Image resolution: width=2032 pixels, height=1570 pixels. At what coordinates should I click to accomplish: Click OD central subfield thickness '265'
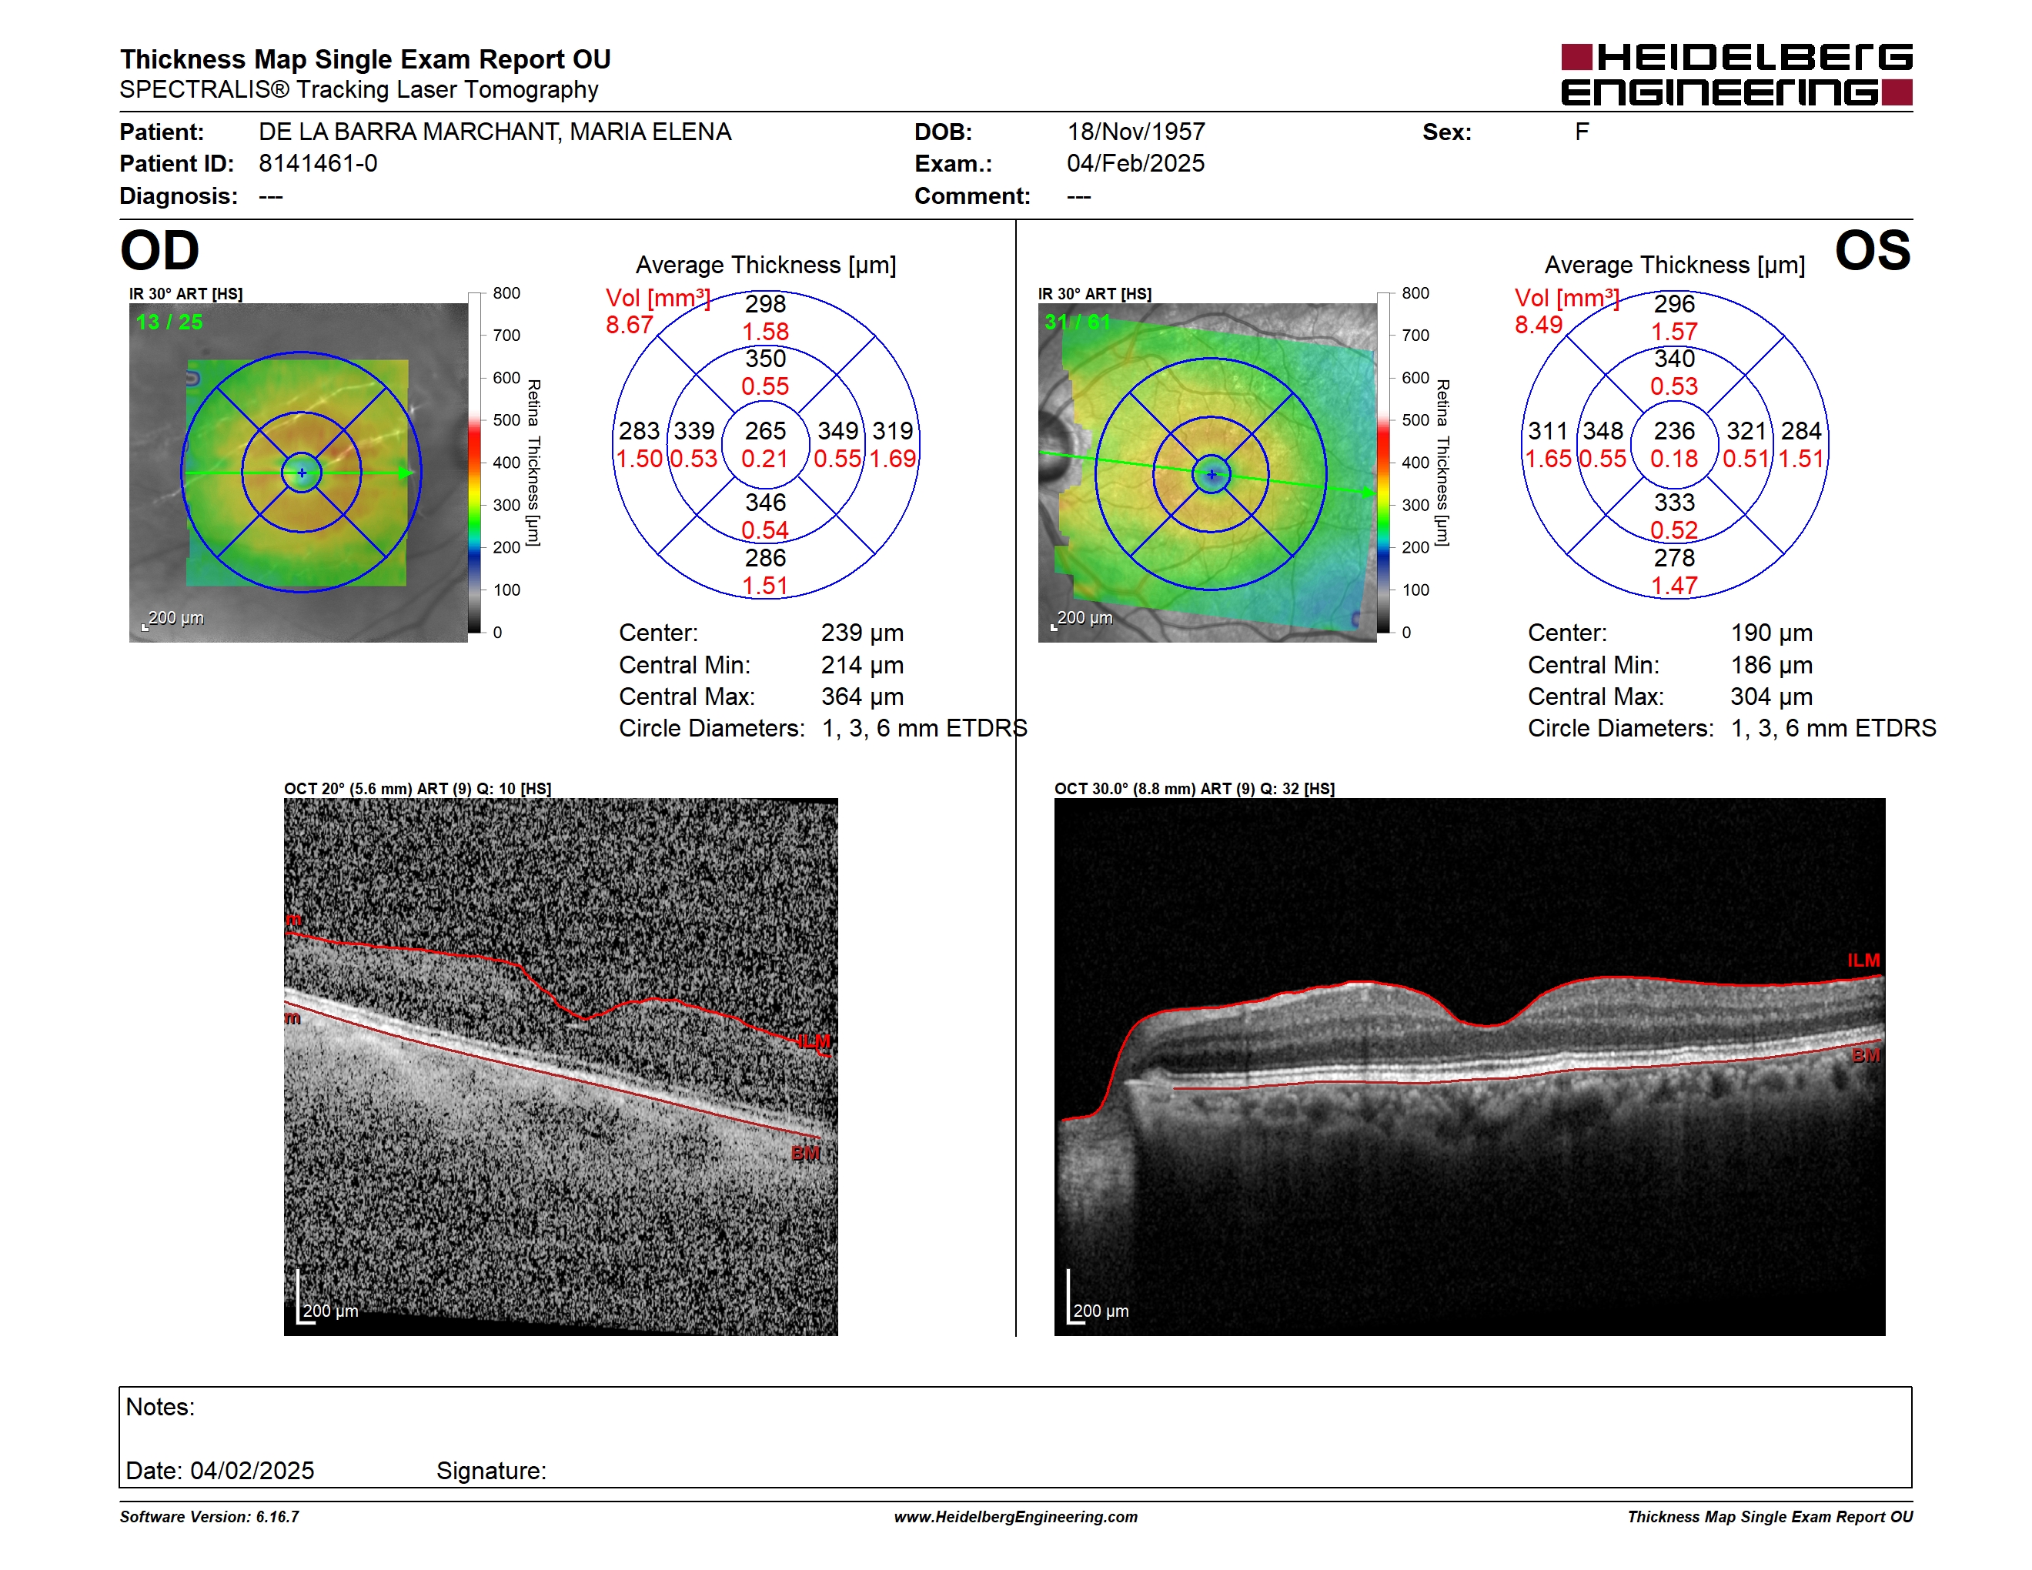765,432
